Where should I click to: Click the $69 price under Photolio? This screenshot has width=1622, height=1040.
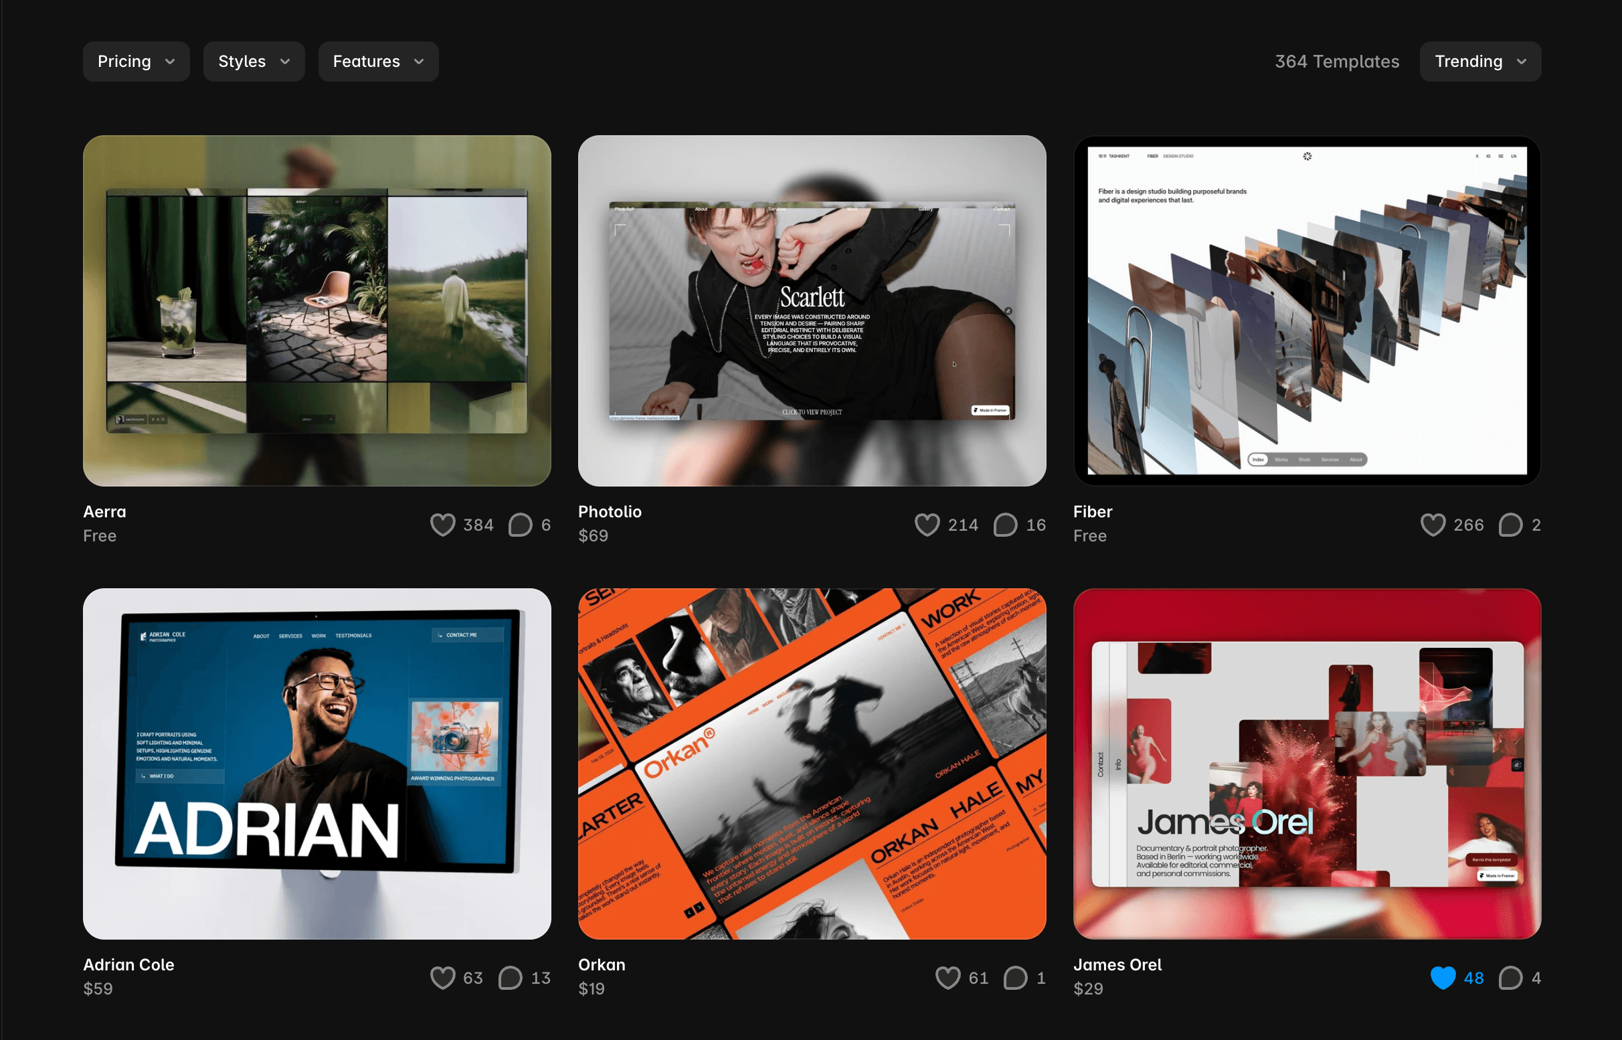593,535
